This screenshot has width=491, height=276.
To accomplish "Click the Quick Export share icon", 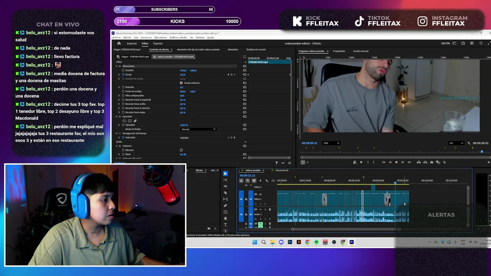I will pos(463,43).
